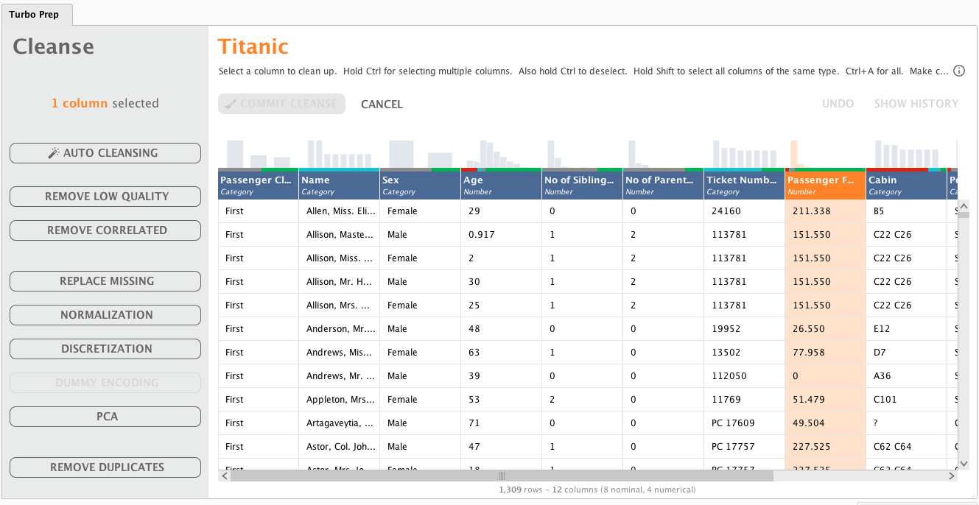The image size is (979, 505).
Task: Commit the cleanse changes
Action: click(282, 104)
